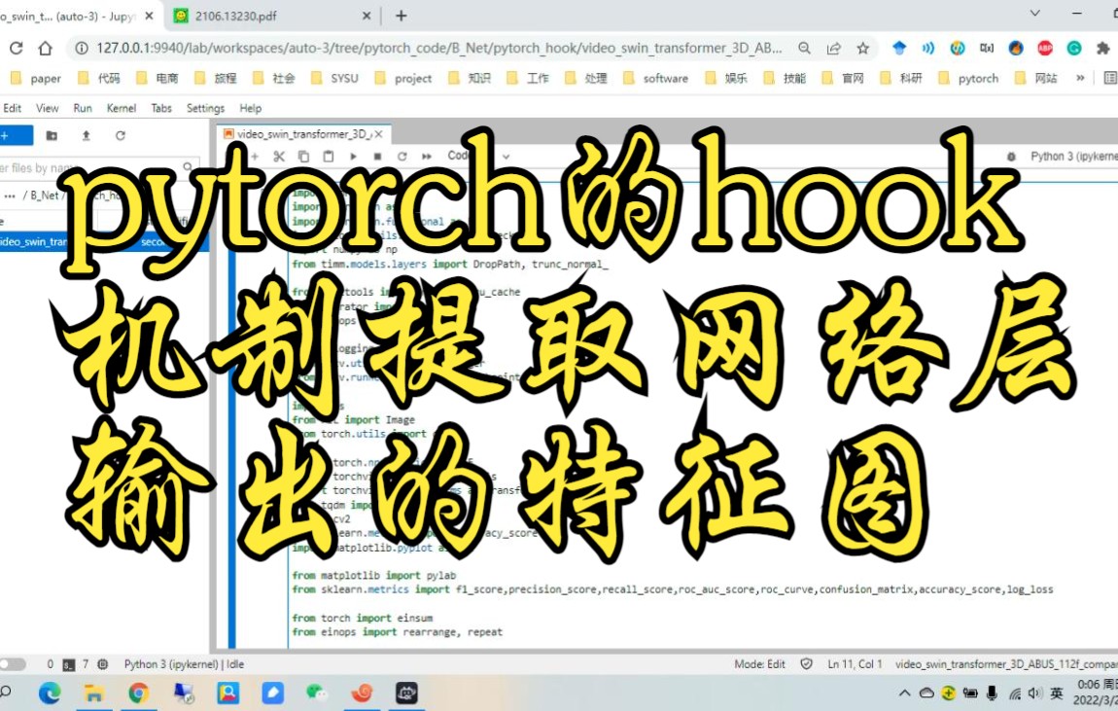This screenshot has width=1118, height=711.
Task: Create a new folder in the file browser
Action: pyautogui.click(x=52, y=135)
